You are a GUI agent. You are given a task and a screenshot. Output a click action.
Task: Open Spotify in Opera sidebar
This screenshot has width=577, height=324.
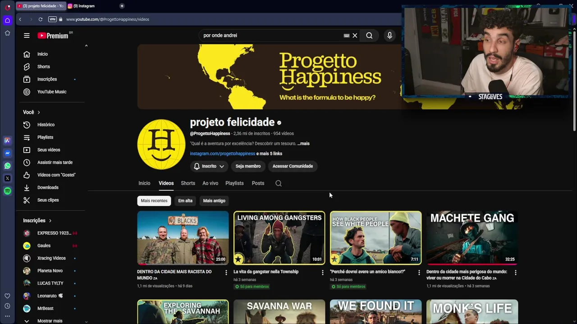[7, 191]
